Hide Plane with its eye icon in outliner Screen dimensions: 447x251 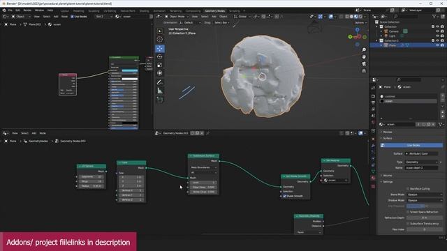tap(438, 45)
